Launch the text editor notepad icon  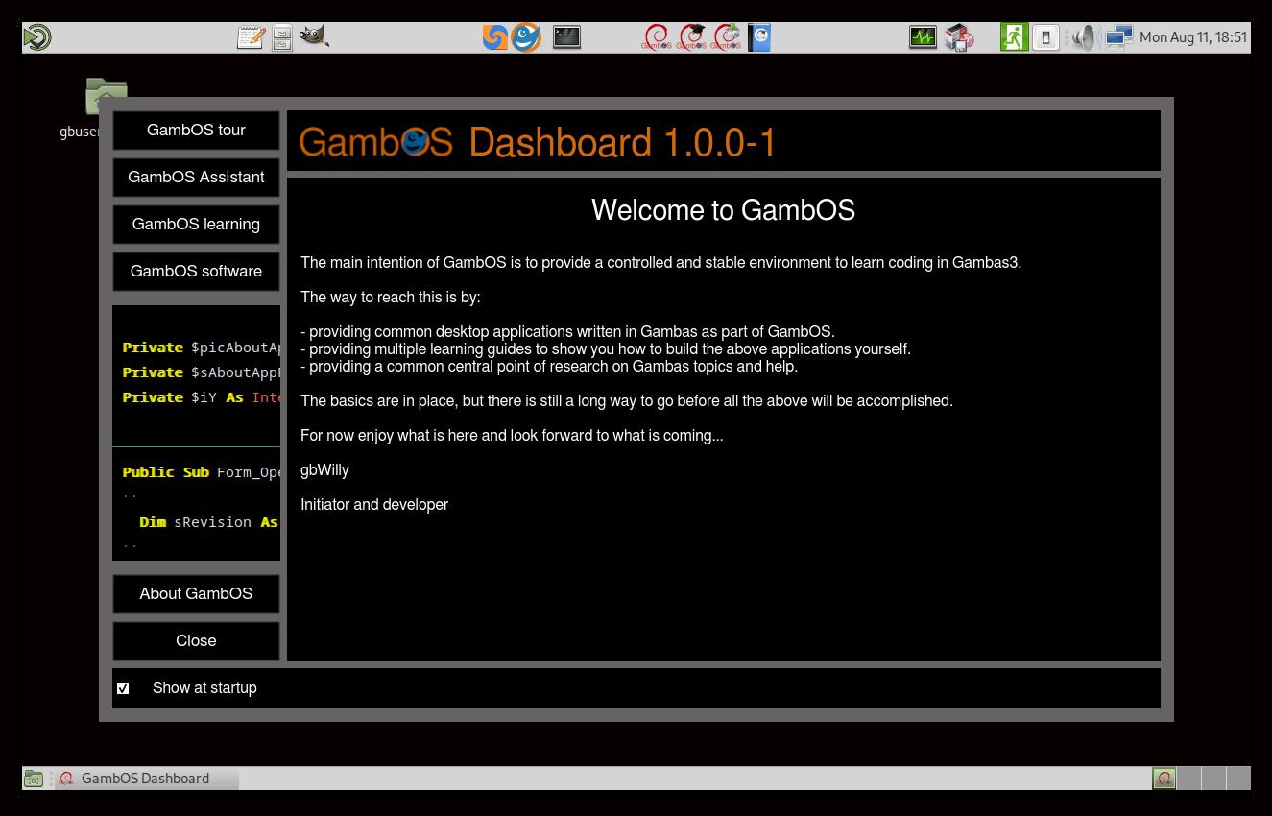pos(251,37)
